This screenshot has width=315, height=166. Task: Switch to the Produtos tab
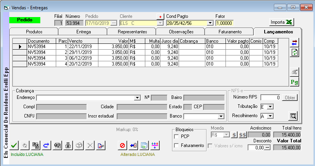[x=34, y=32]
